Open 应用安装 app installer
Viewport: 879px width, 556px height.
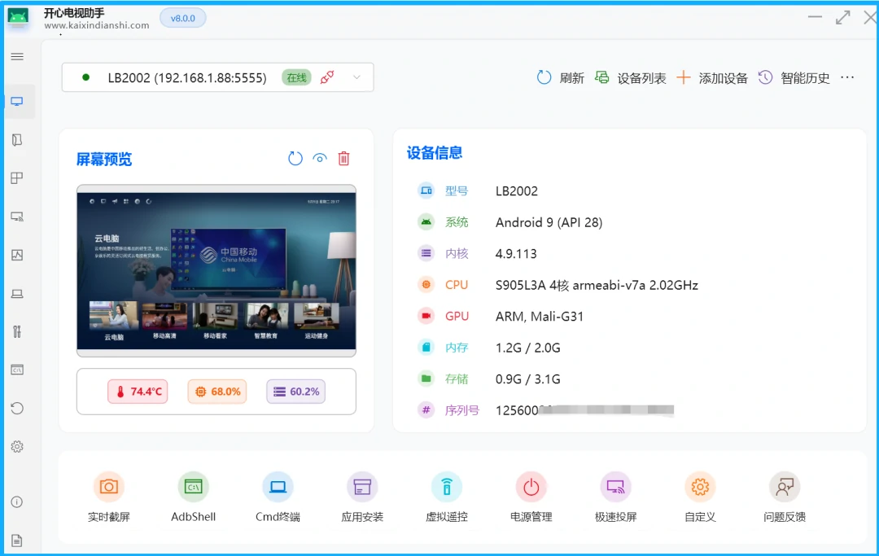pos(362,497)
